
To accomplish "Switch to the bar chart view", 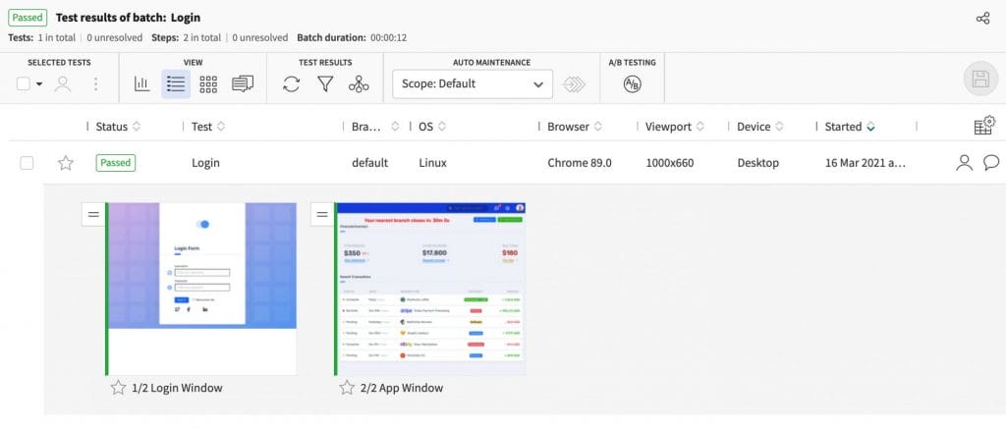I will coord(141,84).
